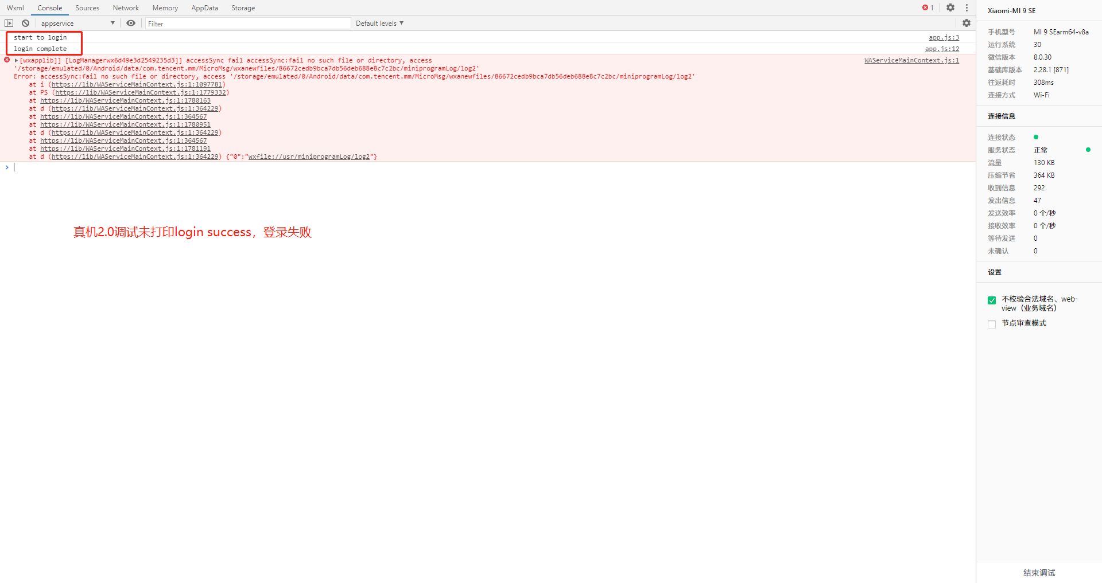Focus the console Filter input field
The height and width of the screenshot is (583, 1102).
(248, 24)
